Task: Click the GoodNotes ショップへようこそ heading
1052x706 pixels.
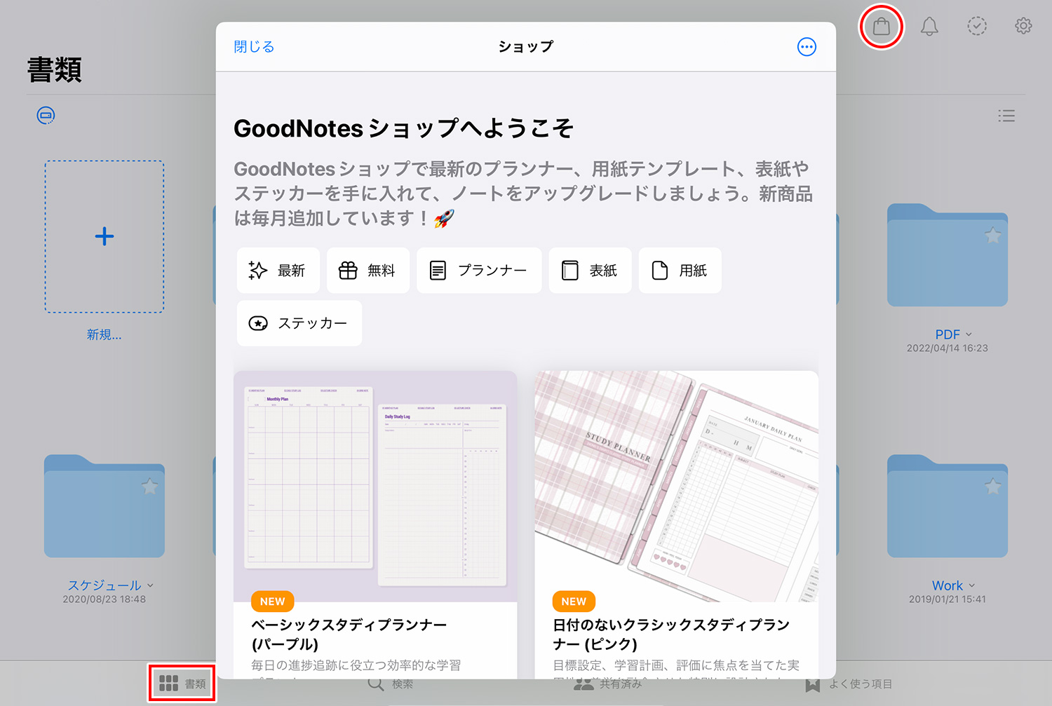Action: click(404, 128)
